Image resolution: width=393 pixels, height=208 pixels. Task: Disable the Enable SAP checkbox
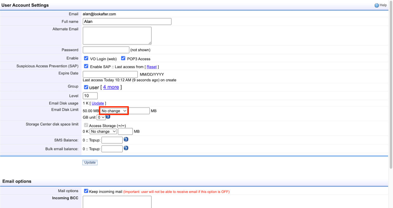(86, 66)
